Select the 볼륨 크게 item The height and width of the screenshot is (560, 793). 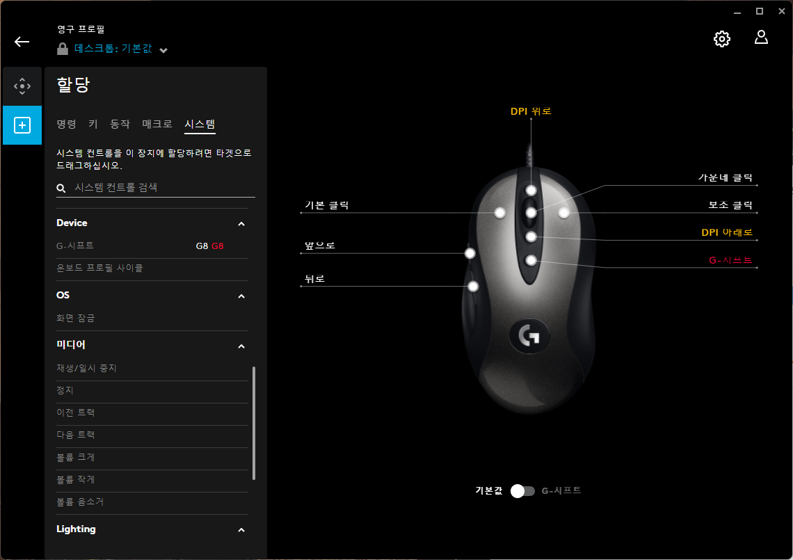pyautogui.click(x=152, y=457)
